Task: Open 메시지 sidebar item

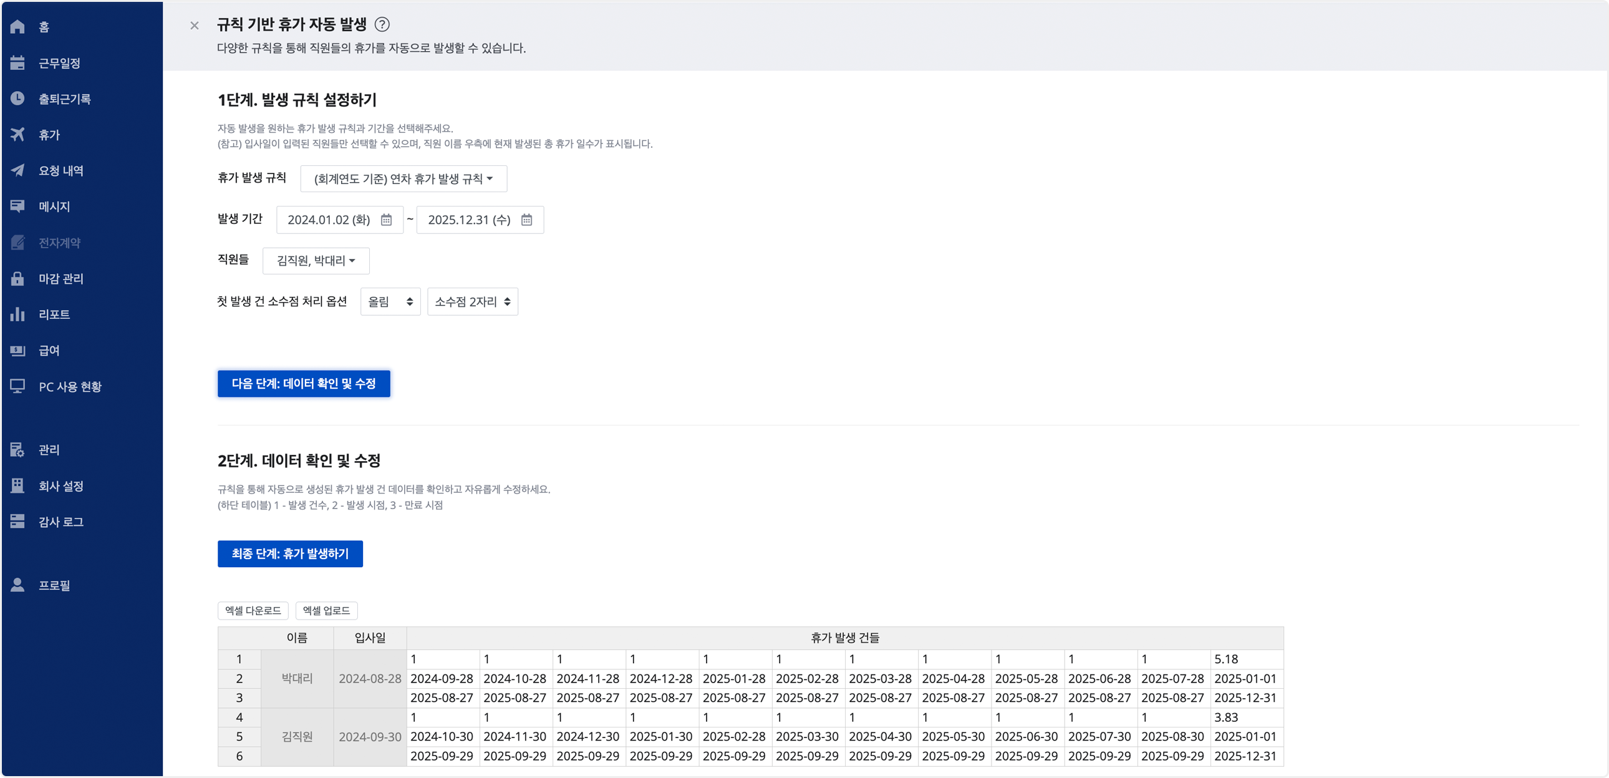Action: [x=54, y=207]
